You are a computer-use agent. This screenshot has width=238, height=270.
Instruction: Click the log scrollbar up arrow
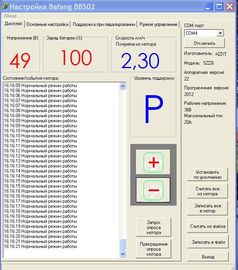[x=123, y=86]
